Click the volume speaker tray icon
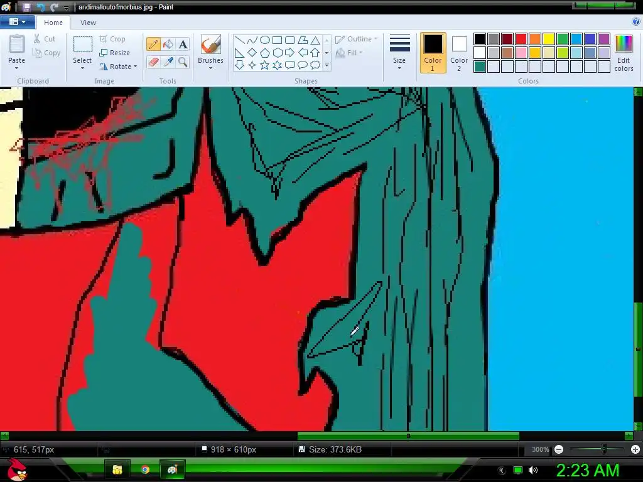Viewport: 643px width, 482px height. pyautogui.click(x=533, y=470)
